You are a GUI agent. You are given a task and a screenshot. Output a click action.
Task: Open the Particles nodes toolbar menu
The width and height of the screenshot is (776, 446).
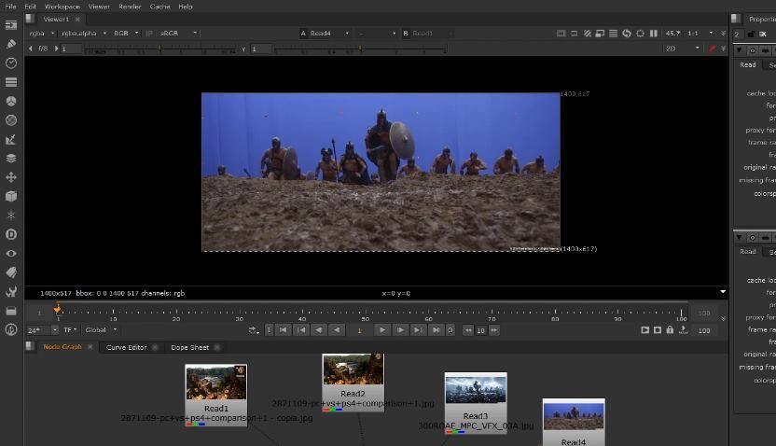tap(11, 216)
